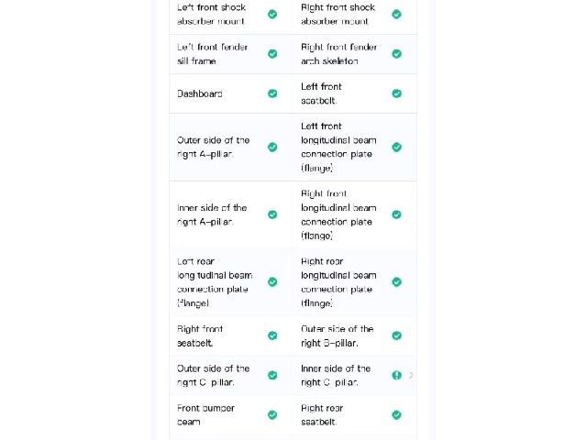This screenshot has height=440, width=587.
Task: Select Left front longitudinal beam connection plate text
Action: [338, 147]
